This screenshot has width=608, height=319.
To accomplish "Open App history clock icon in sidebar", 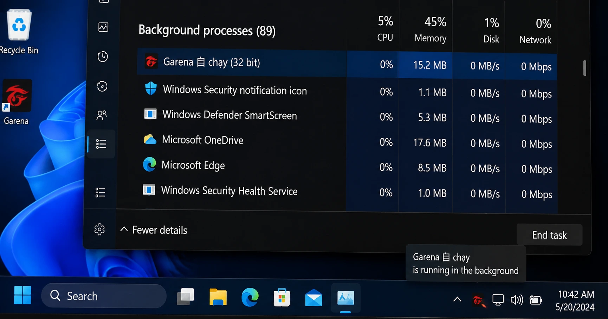I will (x=103, y=57).
